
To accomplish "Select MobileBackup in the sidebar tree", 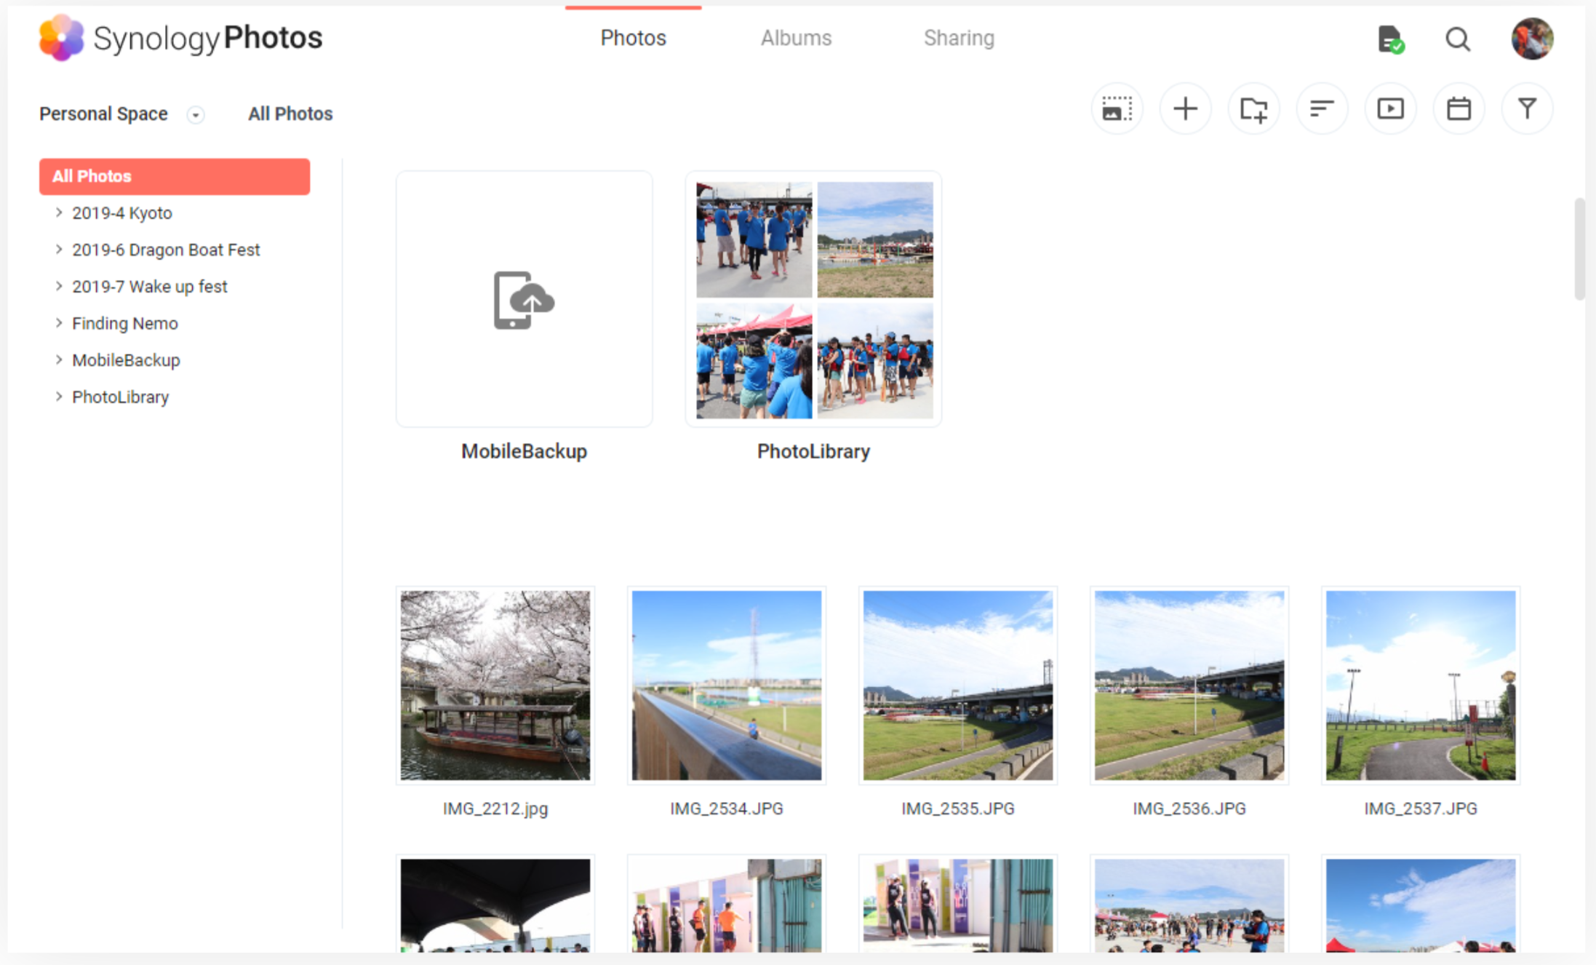I will click(126, 360).
